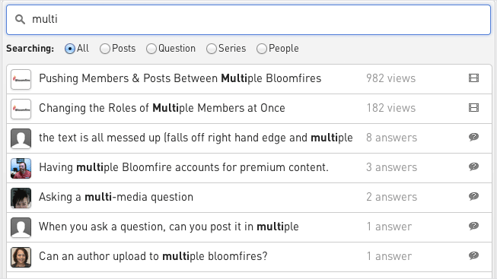The image size is (497, 279).
Task: Click the "Searching:" label
Action: [x=30, y=49]
